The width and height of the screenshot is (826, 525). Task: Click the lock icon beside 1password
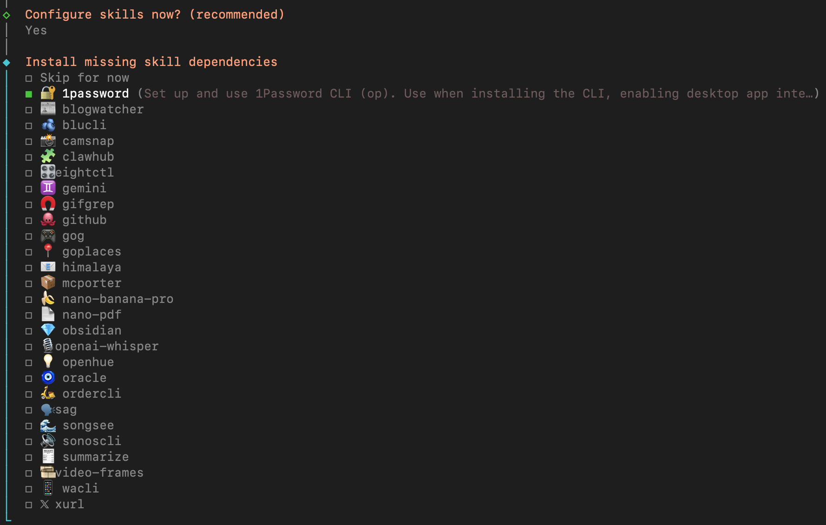pos(48,93)
